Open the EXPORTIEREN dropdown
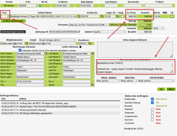Screen dimensions: 177x136 [156, 81]
